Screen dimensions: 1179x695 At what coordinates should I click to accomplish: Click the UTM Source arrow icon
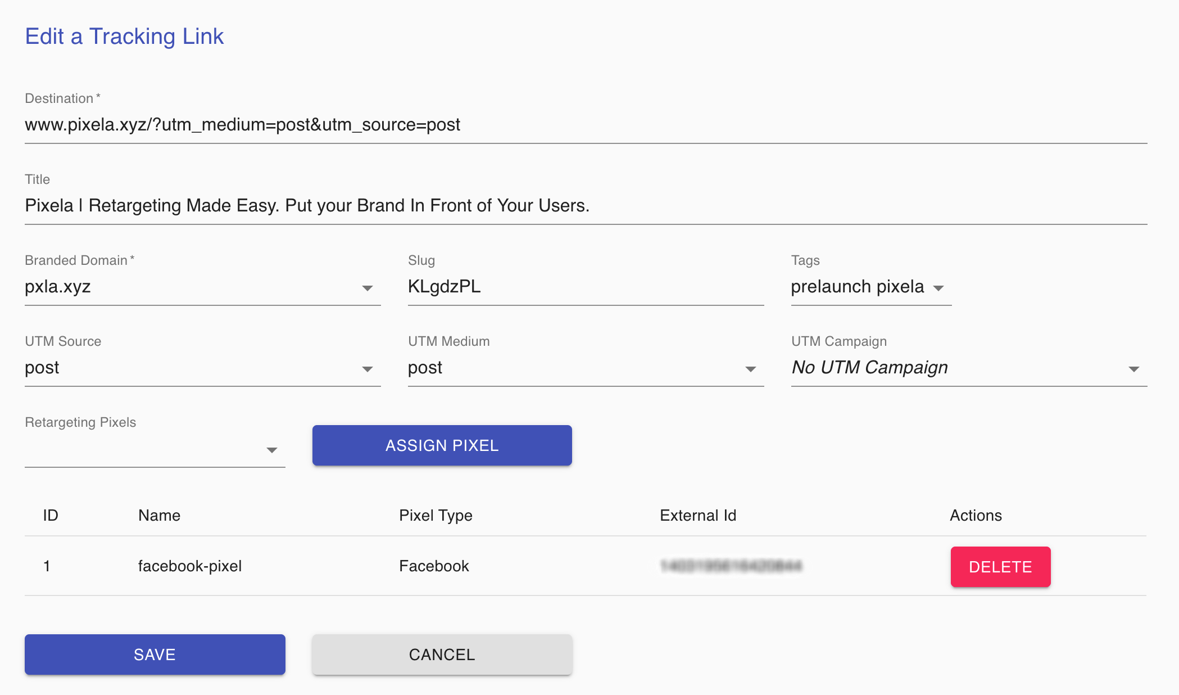(368, 369)
